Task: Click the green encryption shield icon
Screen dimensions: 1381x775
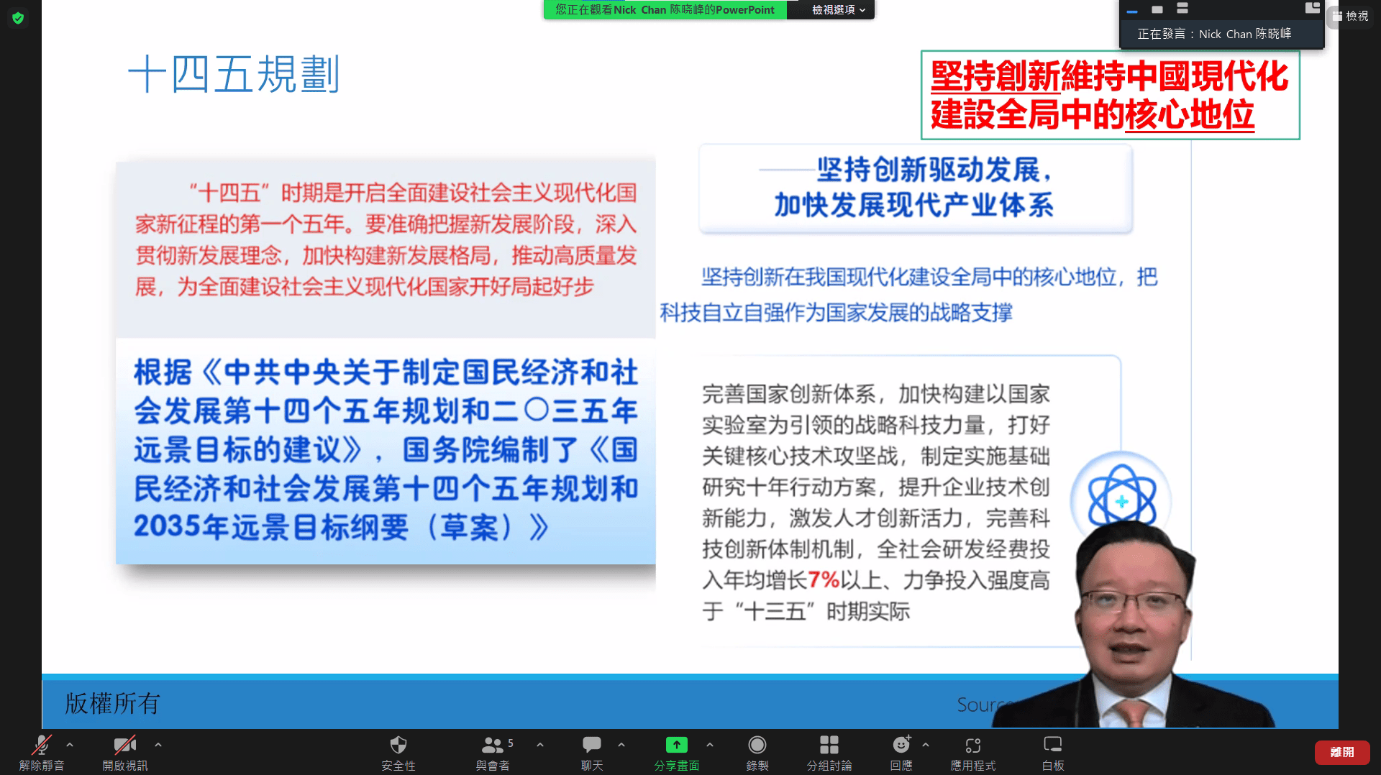Action: tap(18, 18)
